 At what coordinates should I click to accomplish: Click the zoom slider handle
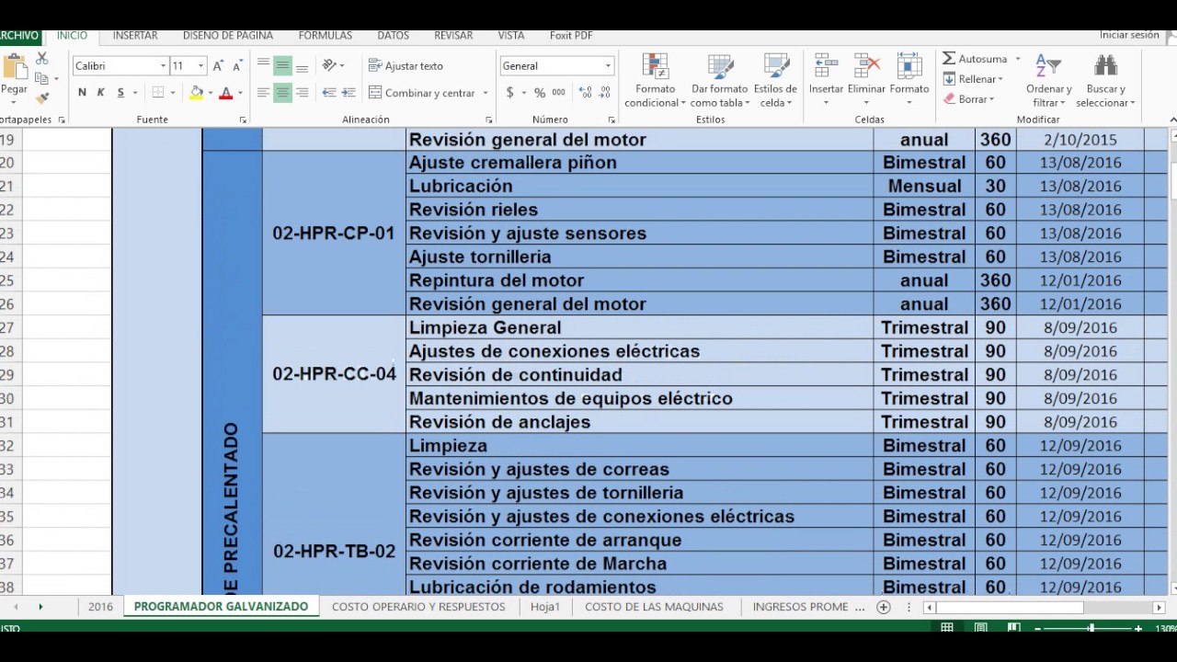1091,628
